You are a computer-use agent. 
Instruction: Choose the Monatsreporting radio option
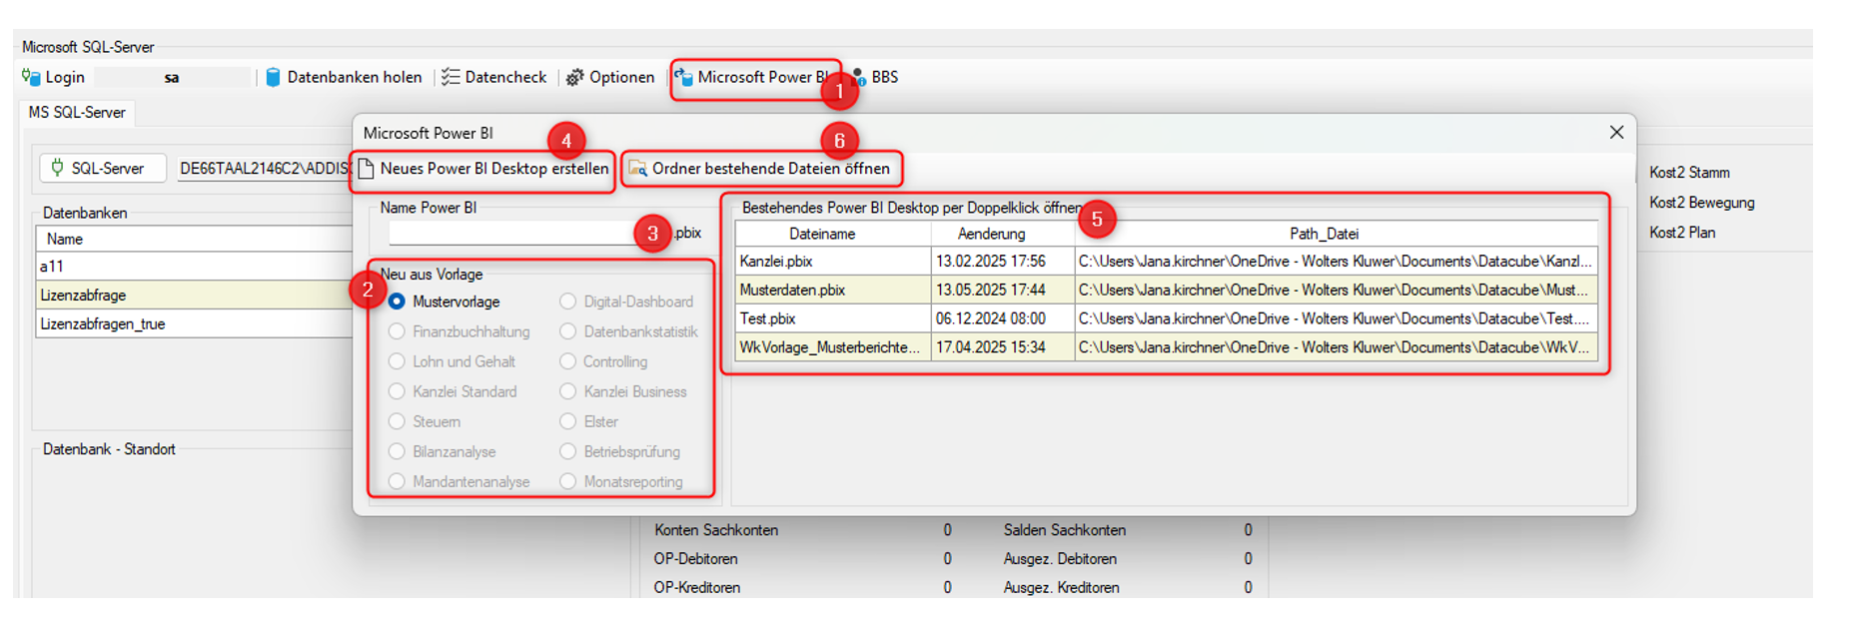[567, 481]
